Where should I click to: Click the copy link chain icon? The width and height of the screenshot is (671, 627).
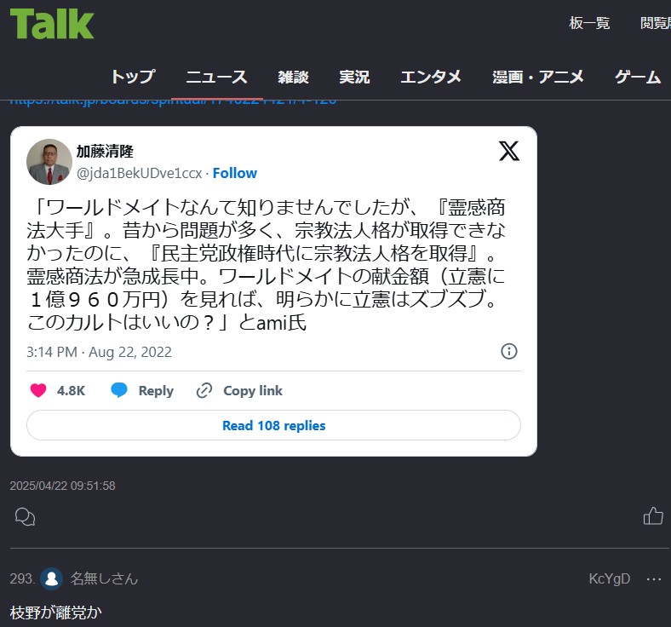tap(204, 391)
